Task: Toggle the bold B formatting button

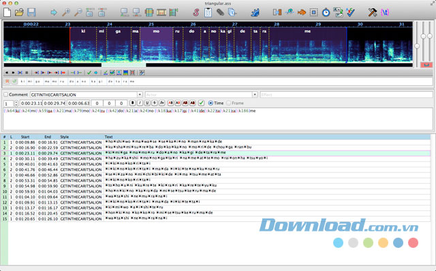Action: pos(133,103)
